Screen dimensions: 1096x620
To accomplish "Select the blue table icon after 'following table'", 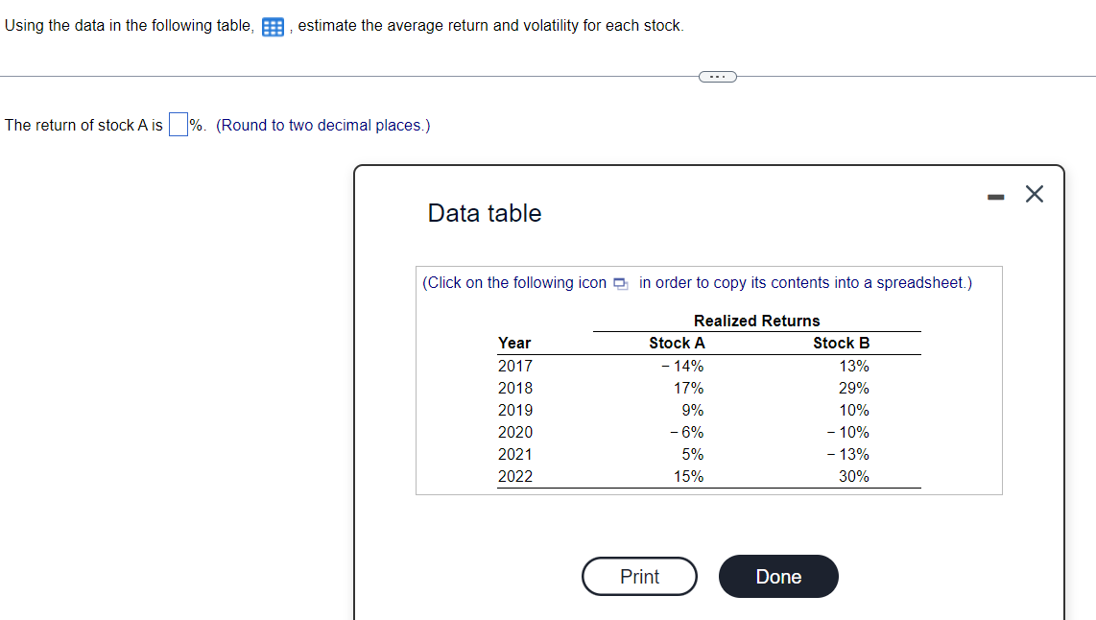I will [273, 26].
